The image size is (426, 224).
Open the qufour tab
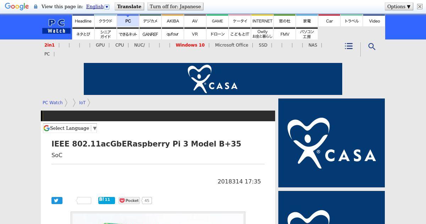[x=173, y=34]
